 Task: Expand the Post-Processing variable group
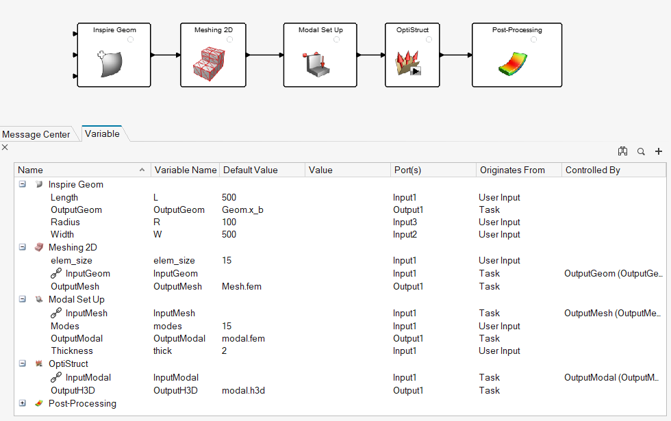tap(23, 403)
